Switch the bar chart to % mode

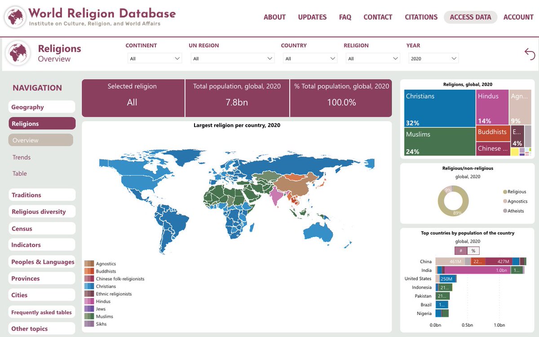[473, 251]
